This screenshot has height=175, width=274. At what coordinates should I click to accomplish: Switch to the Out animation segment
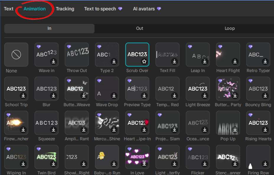[x=139, y=28]
